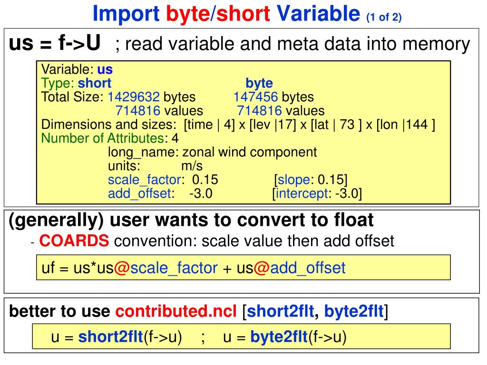Click 'byte2flt' in the code box

279,337
